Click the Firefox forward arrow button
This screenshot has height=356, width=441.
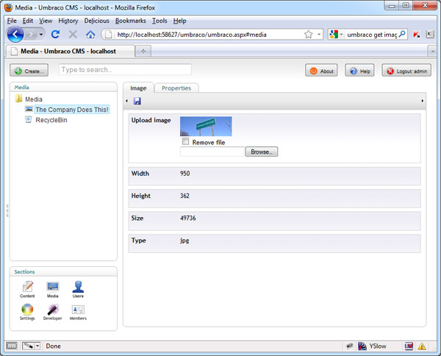click(x=31, y=35)
